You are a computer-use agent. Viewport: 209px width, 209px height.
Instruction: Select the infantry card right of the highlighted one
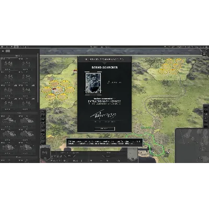[27, 64]
